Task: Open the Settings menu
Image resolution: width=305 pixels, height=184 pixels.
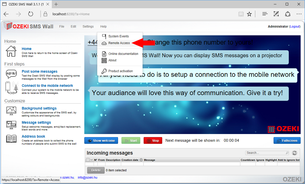Action: [x=88, y=27]
